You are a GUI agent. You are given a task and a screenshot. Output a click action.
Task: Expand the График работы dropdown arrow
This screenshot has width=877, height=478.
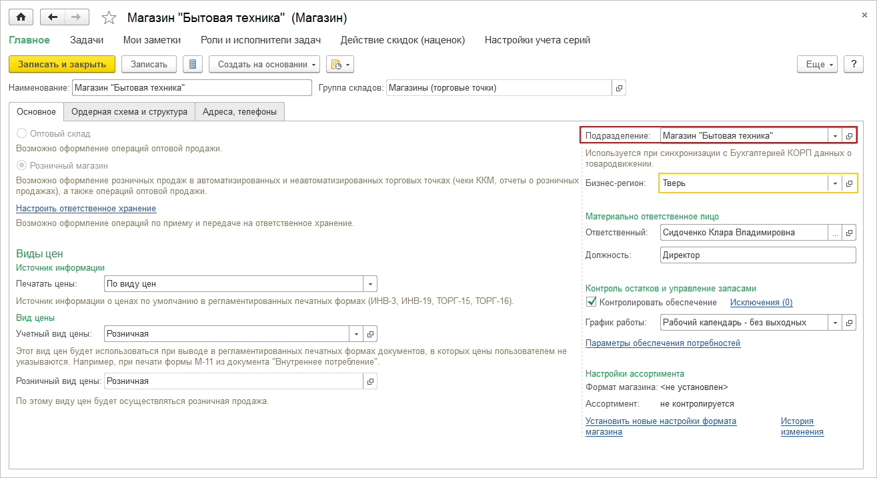coord(835,322)
